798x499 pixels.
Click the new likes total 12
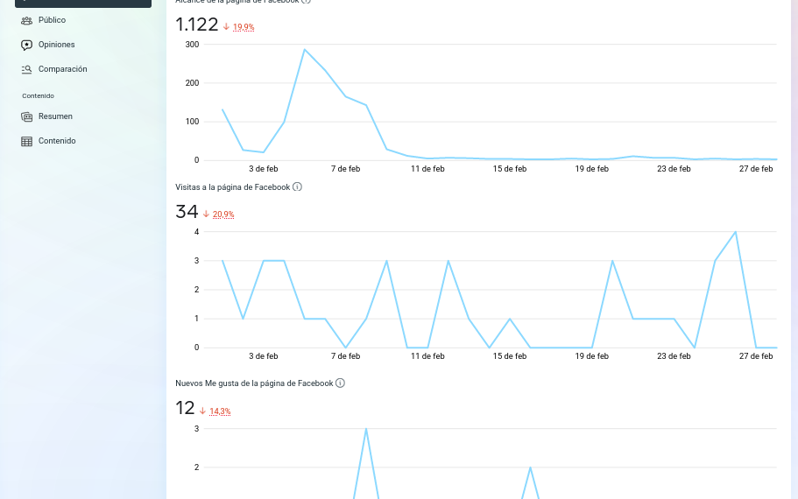point(185,408)
